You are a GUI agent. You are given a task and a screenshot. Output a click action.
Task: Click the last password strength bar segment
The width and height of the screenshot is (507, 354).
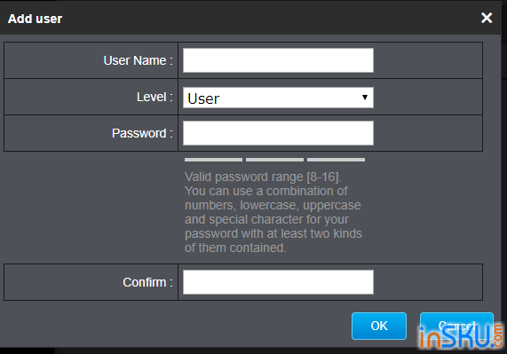click(336, 160)
